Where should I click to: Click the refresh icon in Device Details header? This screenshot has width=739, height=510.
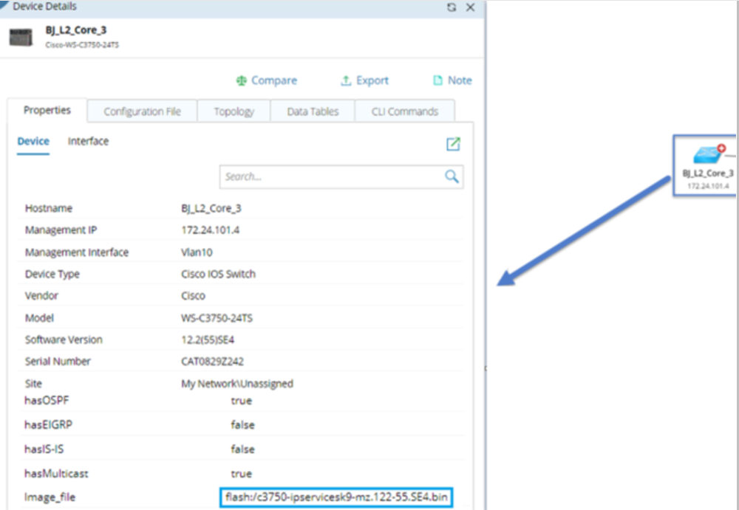pos(452,7)
